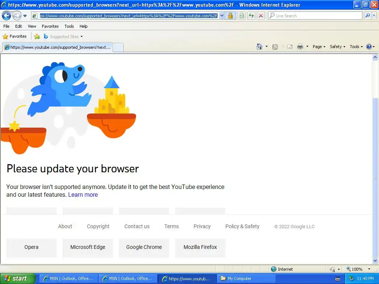Click the Read Mail icon
The height and width of the screenshot is (284, 379).
tap(290, 47)
